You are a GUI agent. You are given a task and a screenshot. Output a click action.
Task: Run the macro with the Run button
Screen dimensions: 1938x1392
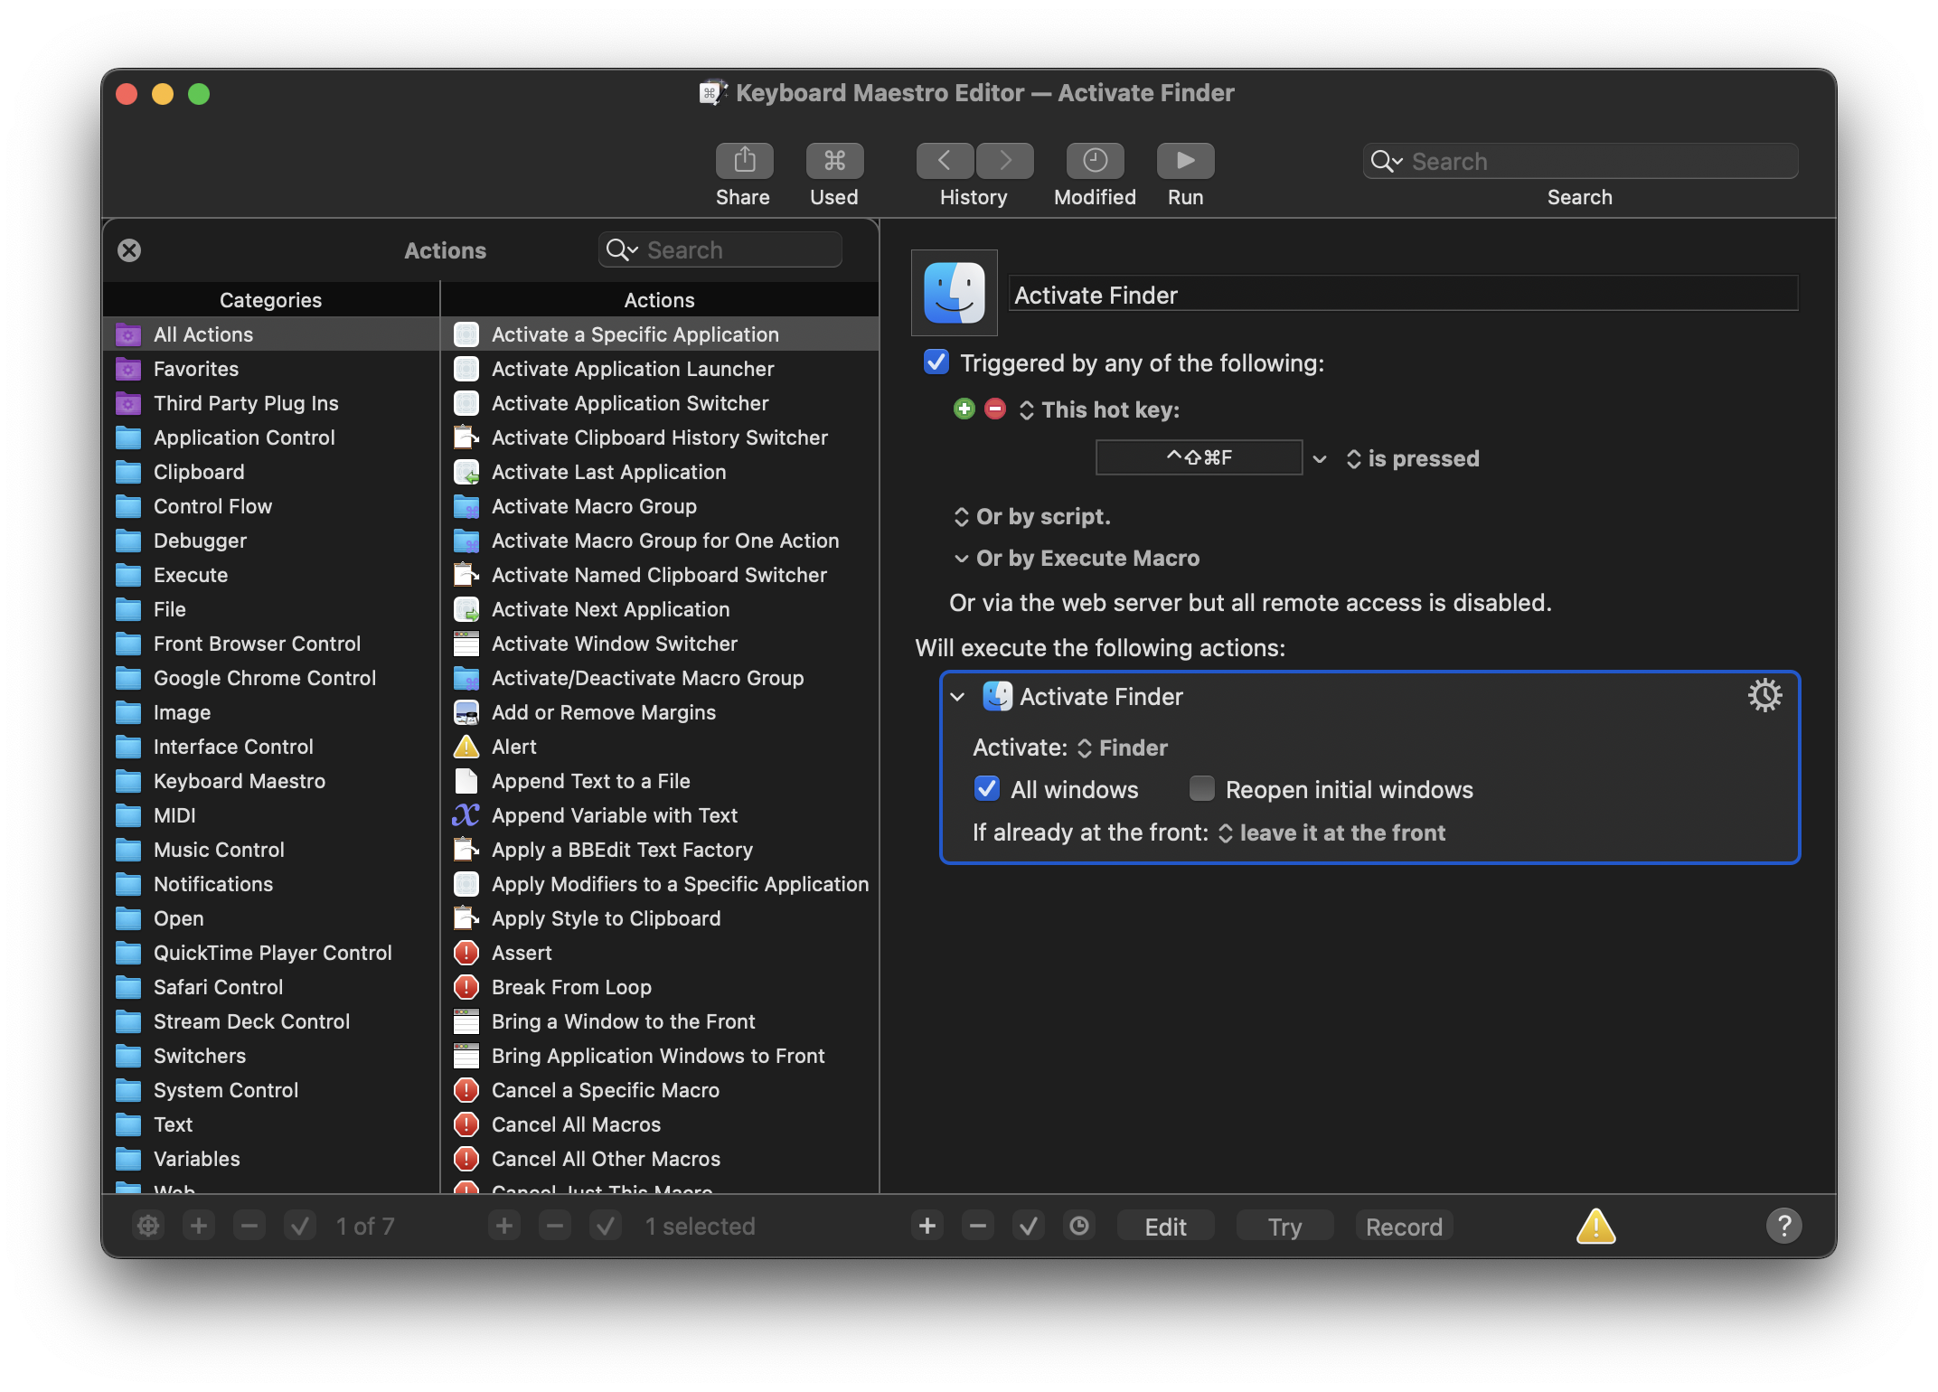[x=1185, y=161]
